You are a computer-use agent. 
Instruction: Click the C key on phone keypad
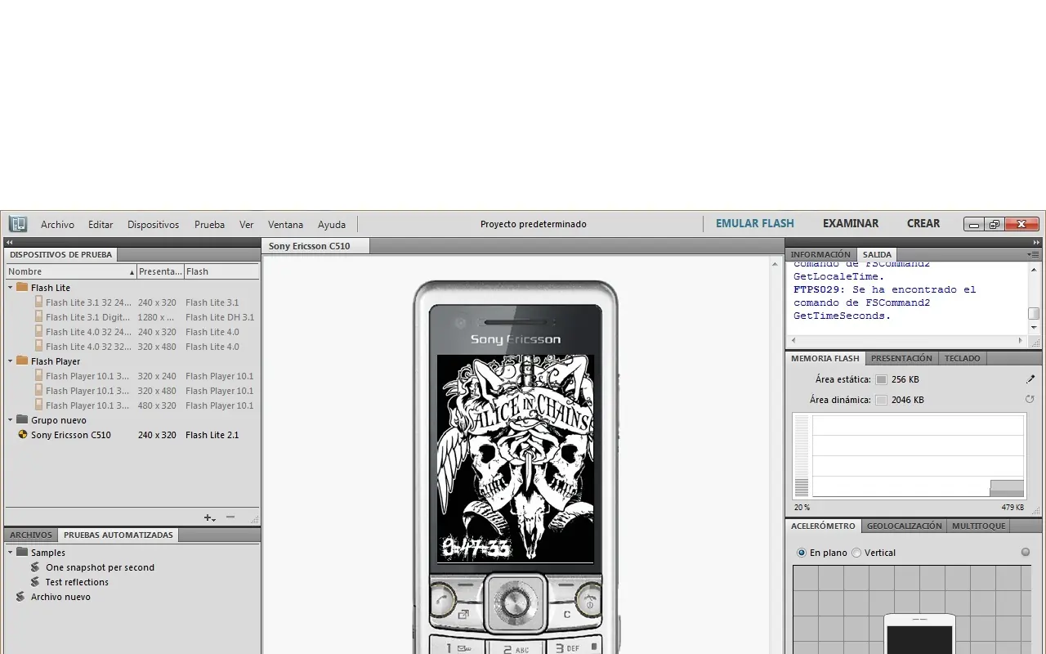point(567,614)
